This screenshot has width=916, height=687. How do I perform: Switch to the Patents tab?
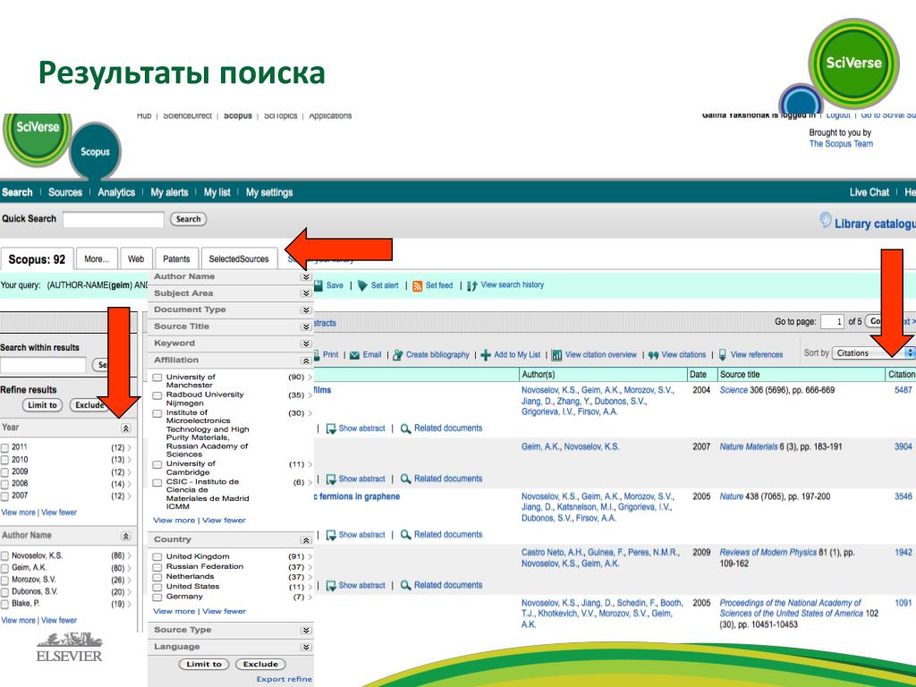click(176, 259)
